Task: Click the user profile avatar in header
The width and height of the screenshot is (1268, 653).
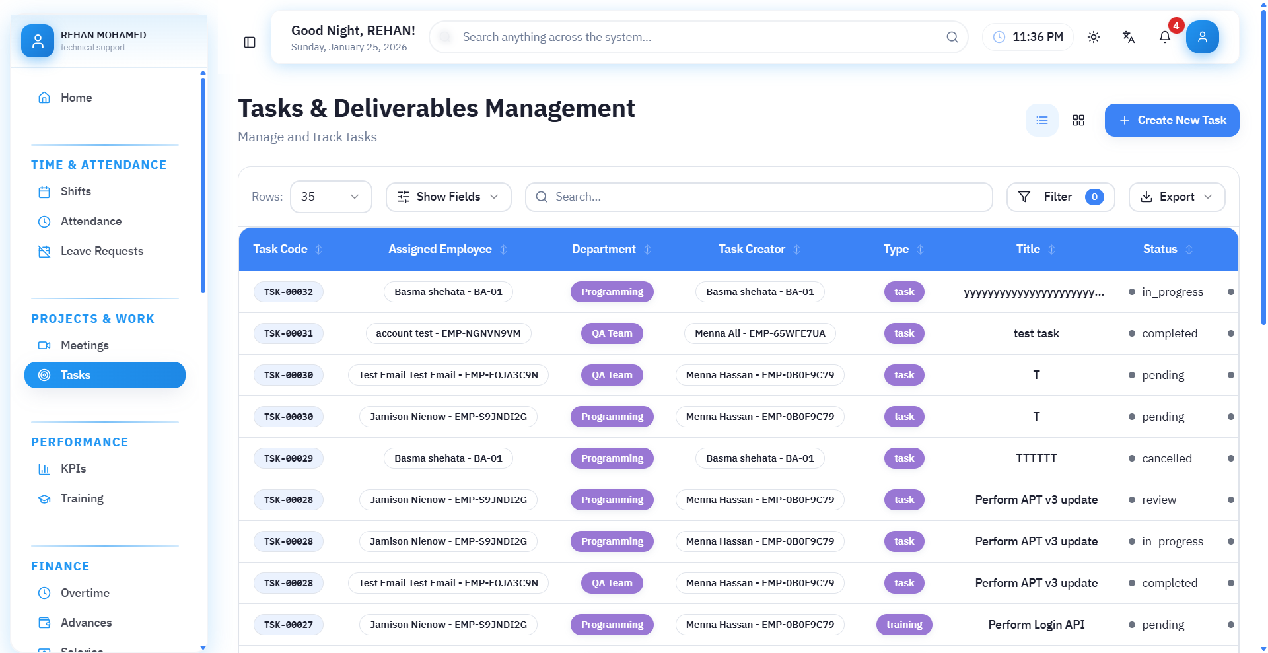Action: 1202,37
